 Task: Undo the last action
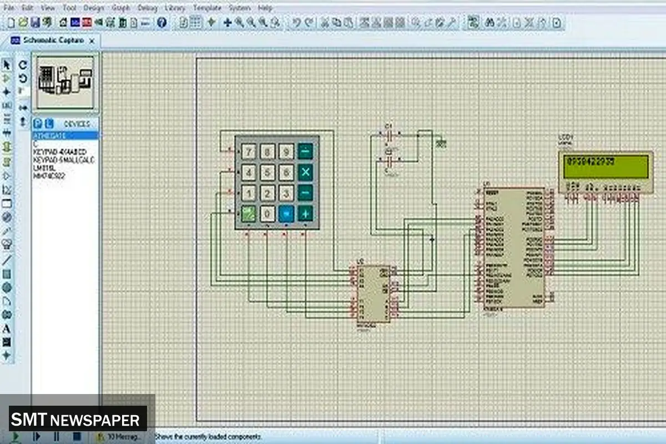[x=296, y=23]
